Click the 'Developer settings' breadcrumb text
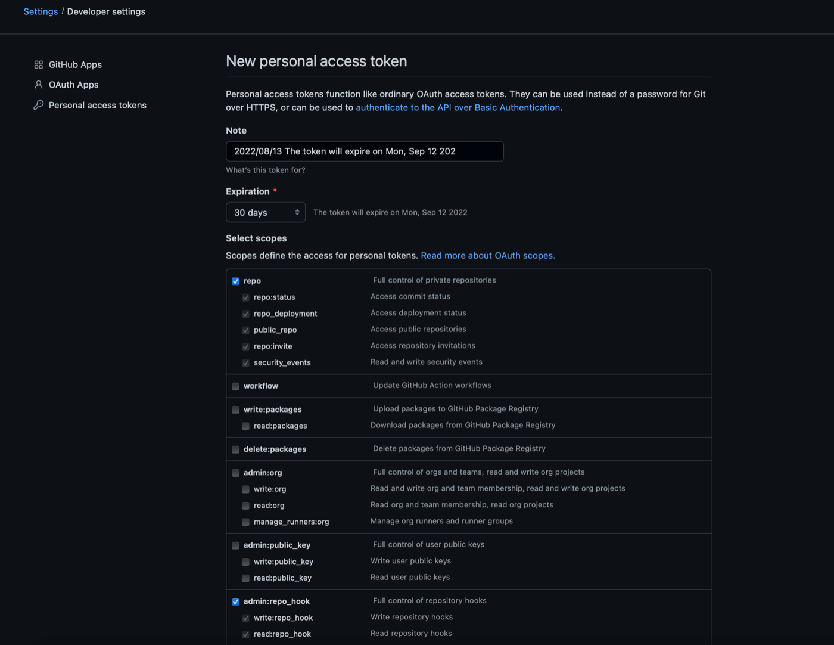The image size is (834, 645). tap(106, 11)
